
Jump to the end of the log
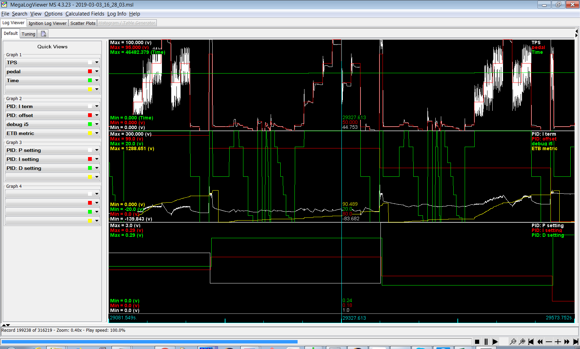576,342
